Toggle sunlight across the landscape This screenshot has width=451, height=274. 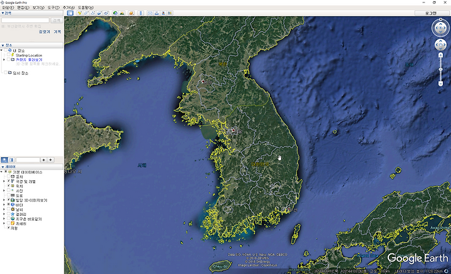(x=122, y=13)
